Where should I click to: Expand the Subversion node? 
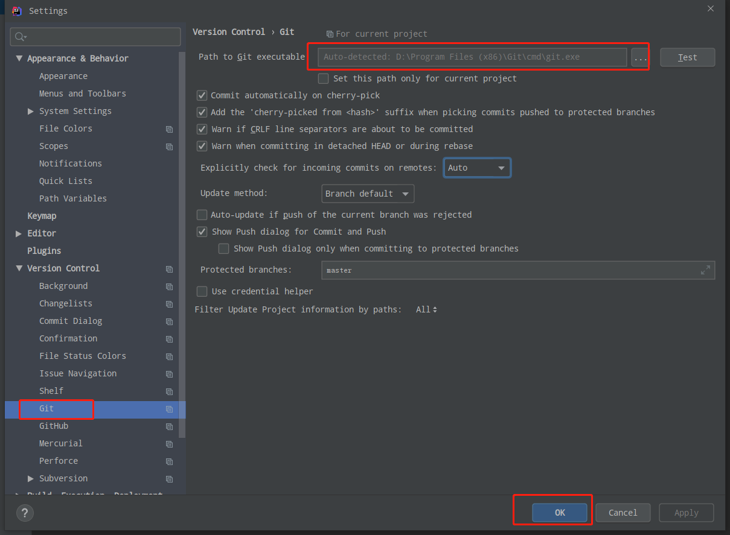tap(31, 478)
